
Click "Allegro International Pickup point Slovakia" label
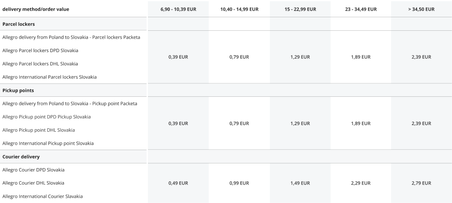[48, 143]
